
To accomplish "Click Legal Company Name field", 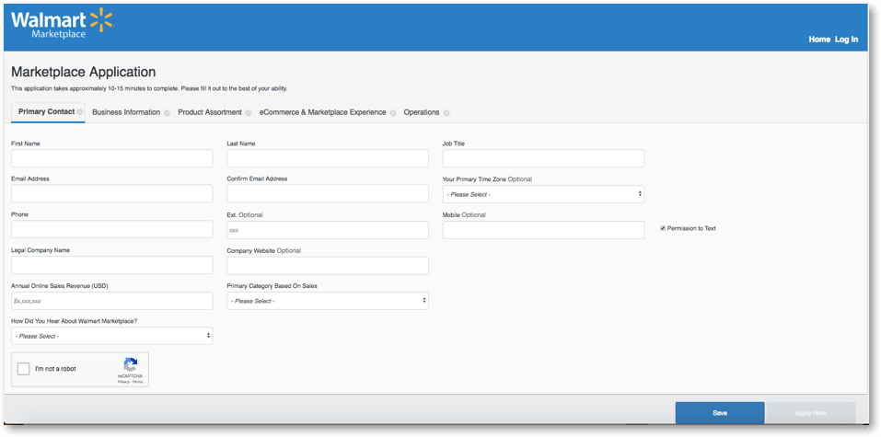I will (111, 265).
